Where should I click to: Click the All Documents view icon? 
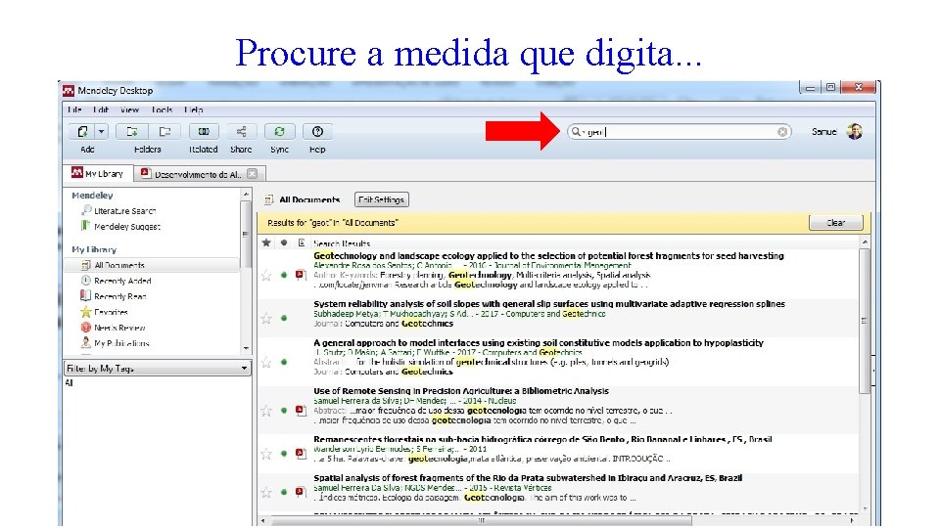pyautogui.click(x=269, y=199)
